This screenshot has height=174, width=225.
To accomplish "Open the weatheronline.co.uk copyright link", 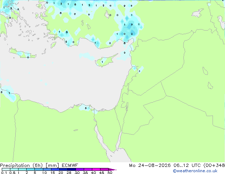I will pyautogui.click(x=195, y=171).
